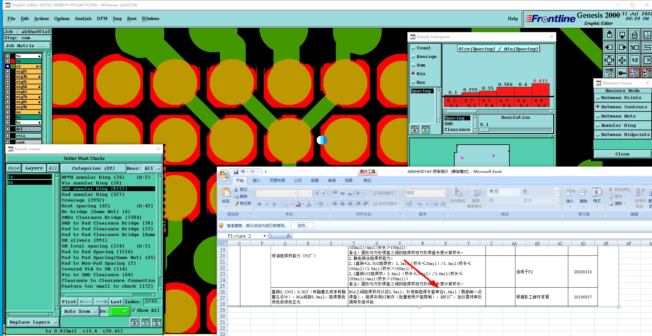The width and height of the screenshot is (652, 336).
Task: Toggle the Show All checkbox
Action: [x=134, y=311]
